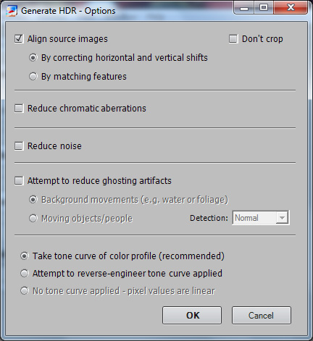Maximize the Generate HDR Options dialog

(x=264, y=8)
